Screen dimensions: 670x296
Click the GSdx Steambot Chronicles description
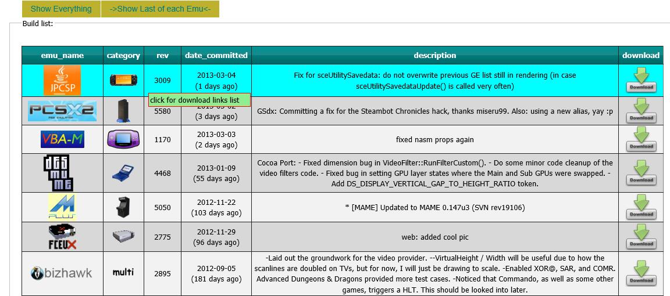point(435,111)
